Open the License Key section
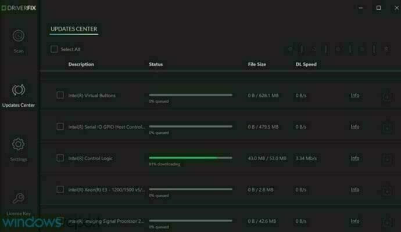This screenshot has width=401, height=232. point(19,200)
